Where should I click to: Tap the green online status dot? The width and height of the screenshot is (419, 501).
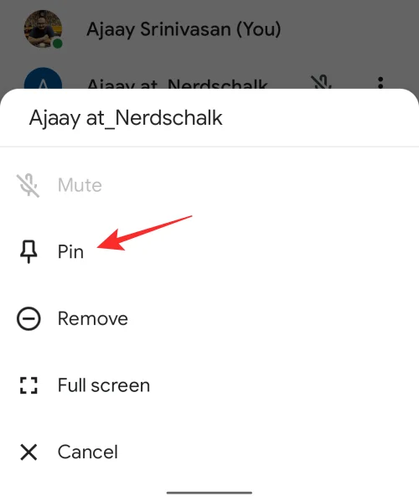coord(58,44)
